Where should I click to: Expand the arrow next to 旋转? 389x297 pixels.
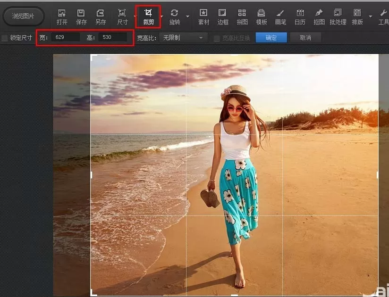tap(188, 16)
